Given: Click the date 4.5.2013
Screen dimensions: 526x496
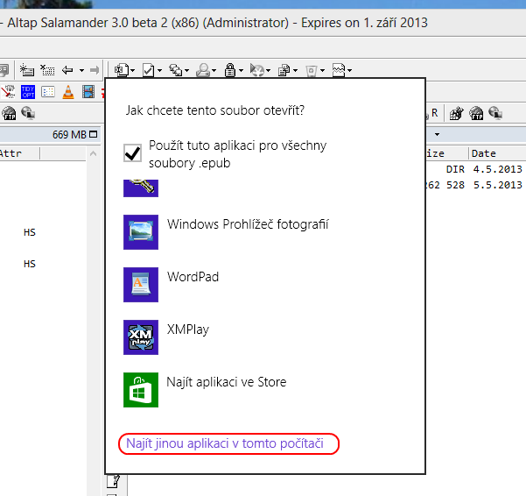Looking at the screenshot, I should click(497, 169).
